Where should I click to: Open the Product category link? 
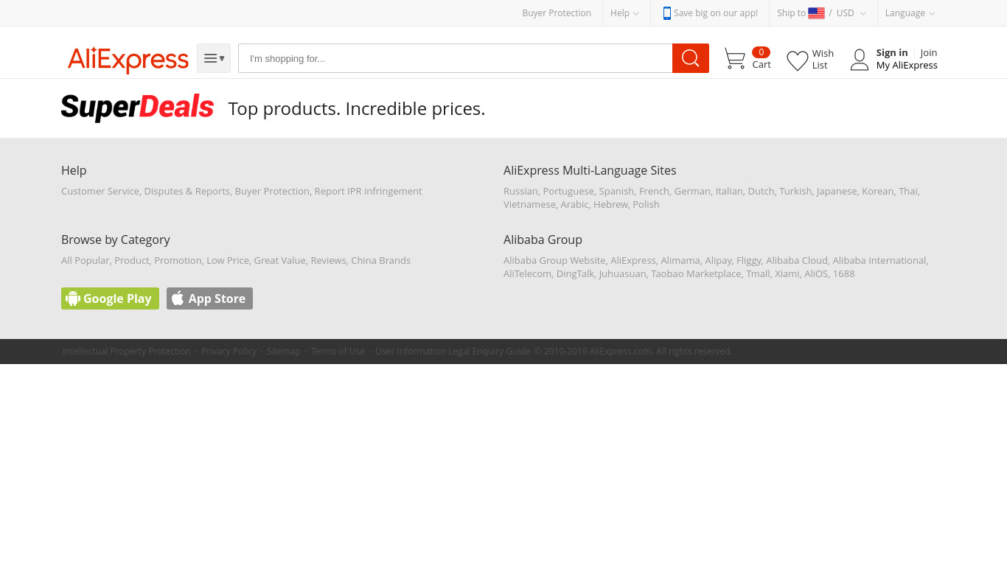132,260
